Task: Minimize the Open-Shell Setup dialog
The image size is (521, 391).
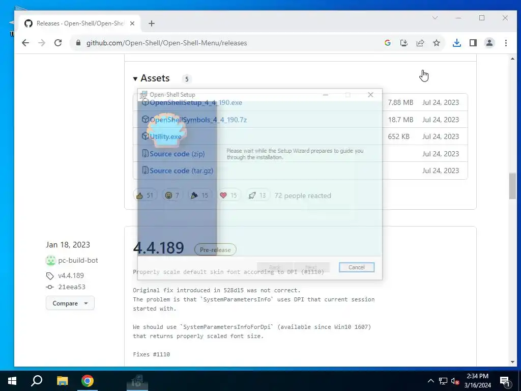Action: 326,95
